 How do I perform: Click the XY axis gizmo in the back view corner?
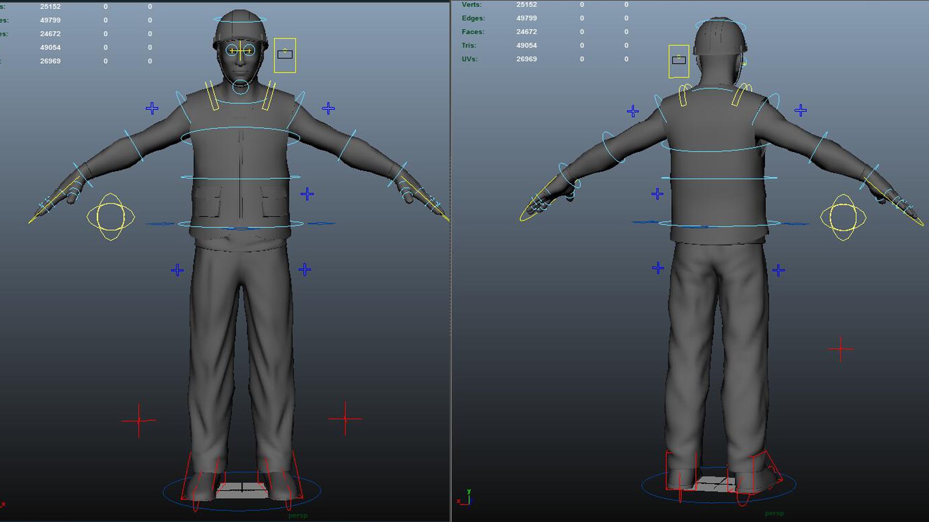[x=464, y=498]
